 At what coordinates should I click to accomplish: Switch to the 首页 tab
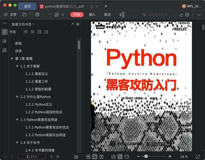27,6
